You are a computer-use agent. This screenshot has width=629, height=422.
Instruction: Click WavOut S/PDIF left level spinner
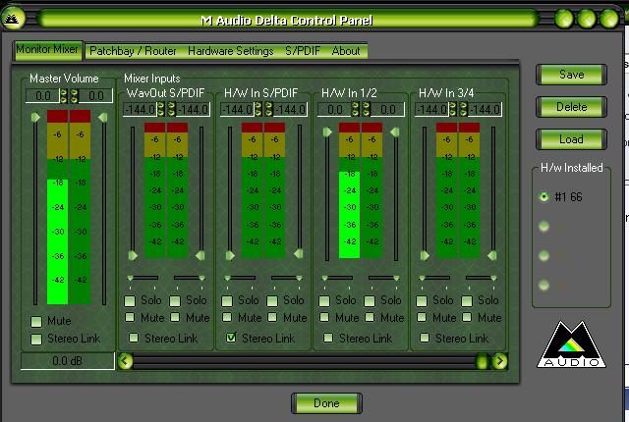pos(160,109)
